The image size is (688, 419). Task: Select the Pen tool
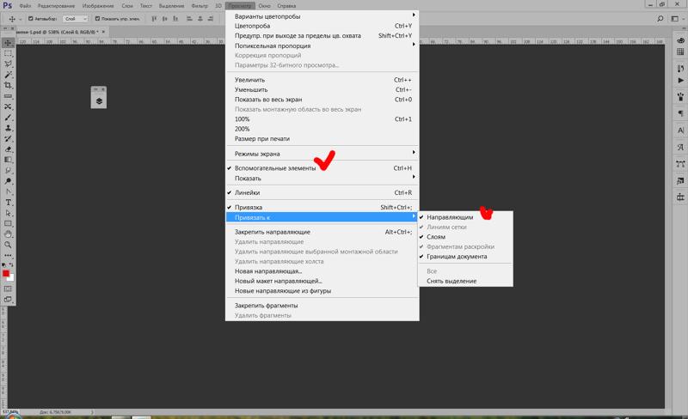(x=8, y=191)
